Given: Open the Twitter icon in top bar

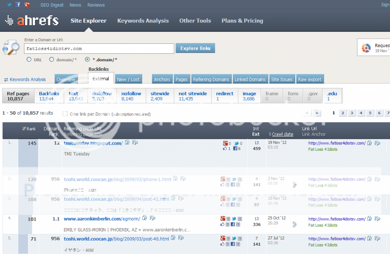Looking at the screenshot, I should pyautogui.click(x=9, y=5).
